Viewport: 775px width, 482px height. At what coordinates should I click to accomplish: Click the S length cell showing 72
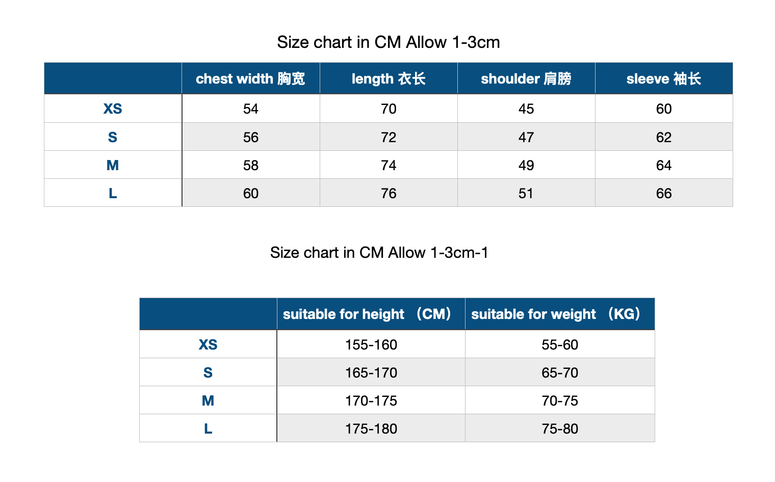click(x=389, y=137)
